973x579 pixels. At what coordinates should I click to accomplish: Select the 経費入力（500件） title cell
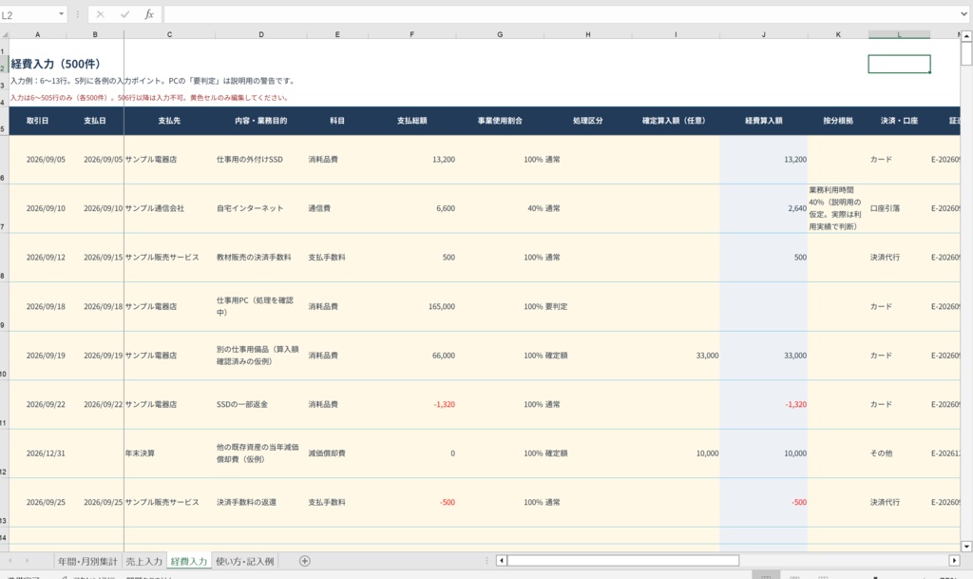(x=56, y=64)
